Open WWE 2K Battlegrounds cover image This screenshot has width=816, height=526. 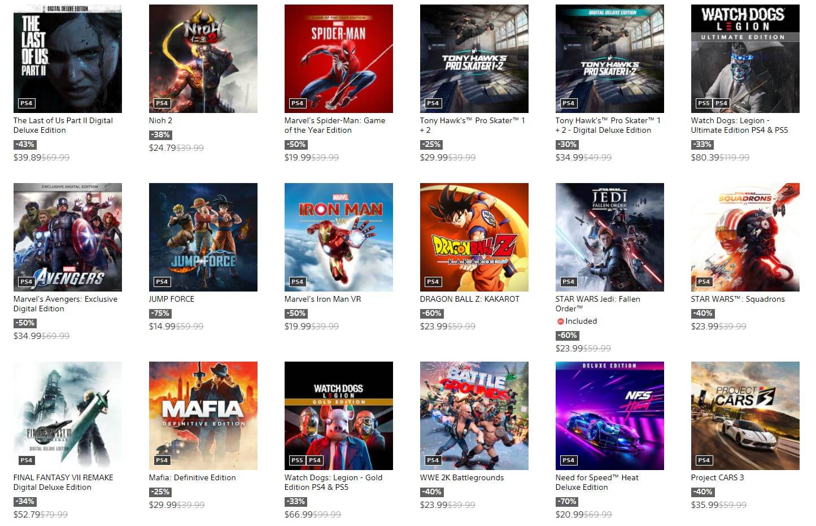[474, 416]
